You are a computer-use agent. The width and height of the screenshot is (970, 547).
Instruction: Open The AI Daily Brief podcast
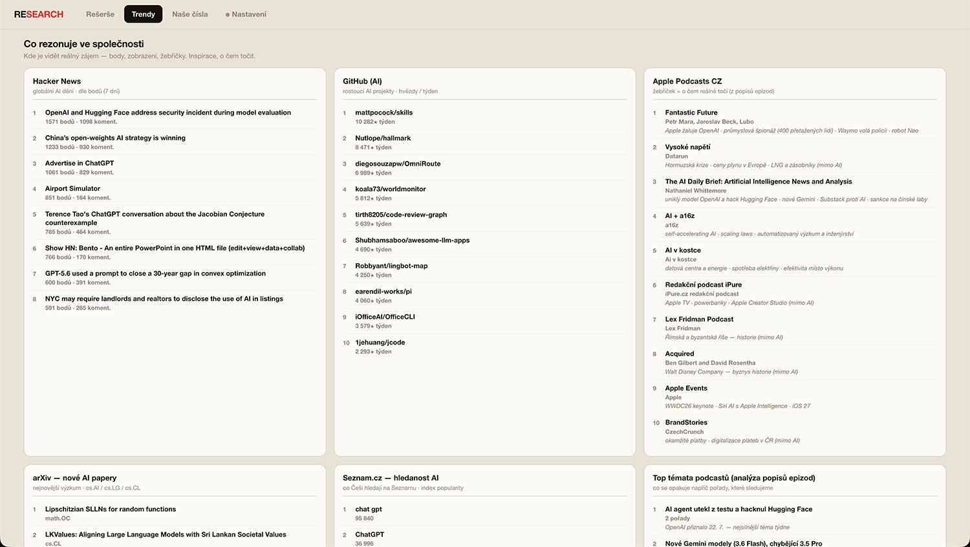pyautogui.click(x=759, y=182)
